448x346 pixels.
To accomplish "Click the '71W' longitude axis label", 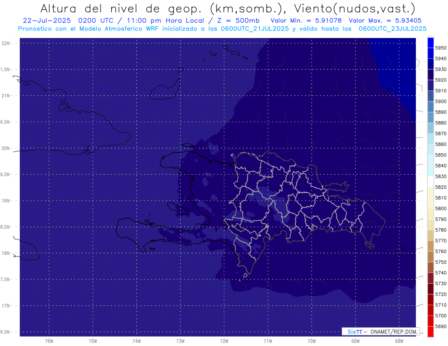I will coord(268,341).
